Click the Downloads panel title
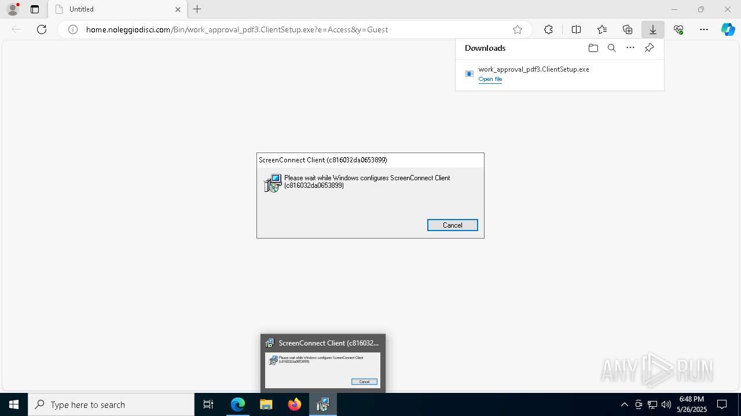The image size is (741, 416). 485,48
